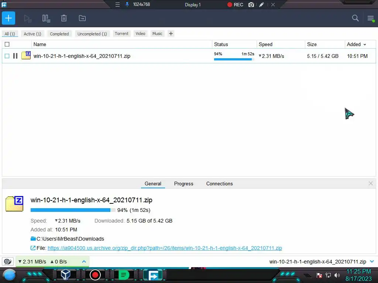Click the file name in bottom status bar

click(x=317, y=262)
